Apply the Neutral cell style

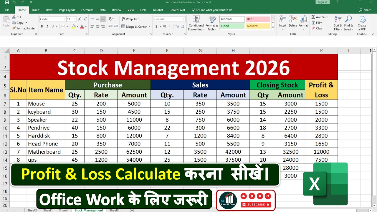(258, 26)
